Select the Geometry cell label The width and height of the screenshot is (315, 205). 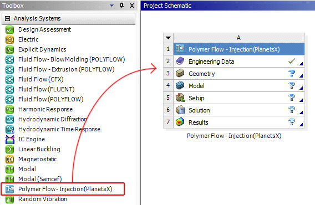202,74
